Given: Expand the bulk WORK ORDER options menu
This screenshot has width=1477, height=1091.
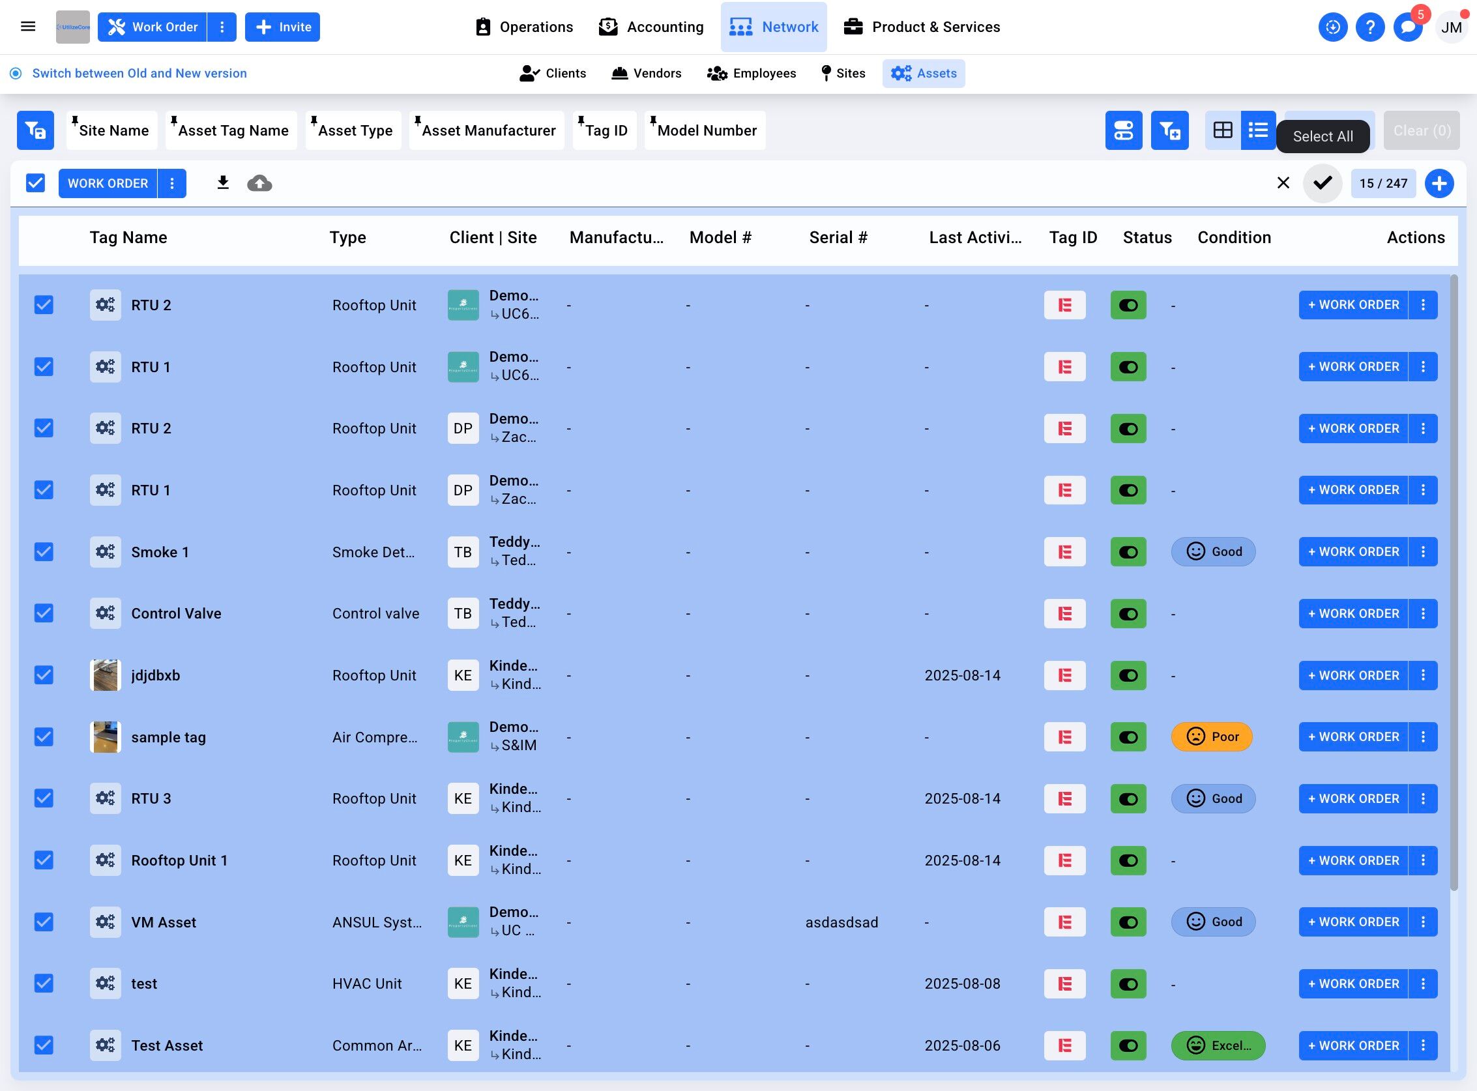Looking at the screenshot, I should [171, 183].
